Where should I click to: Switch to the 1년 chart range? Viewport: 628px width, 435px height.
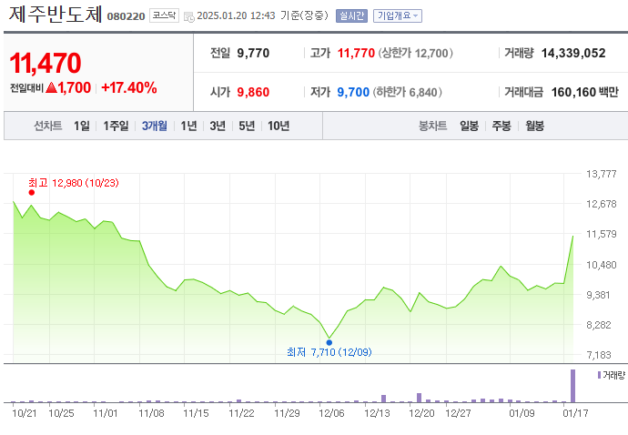coord(188,126)
